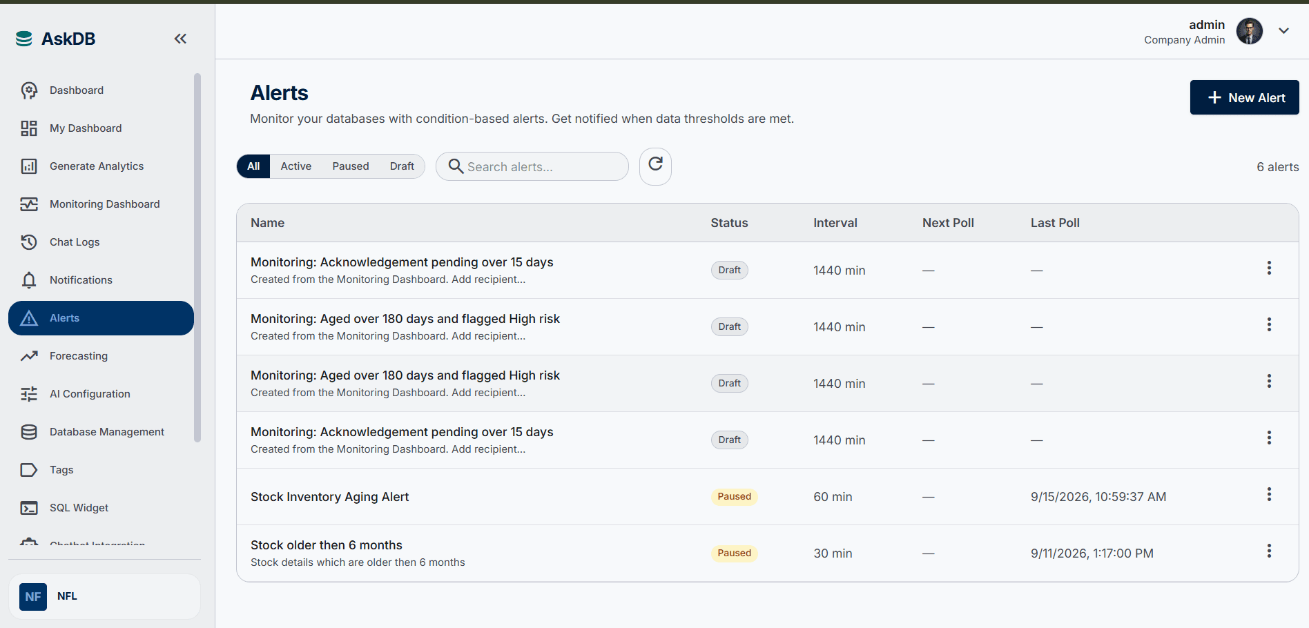Open the Stock Inventory Aging Alert row
The width and height of the screenshot is (1309, 628).
[767, 497]
